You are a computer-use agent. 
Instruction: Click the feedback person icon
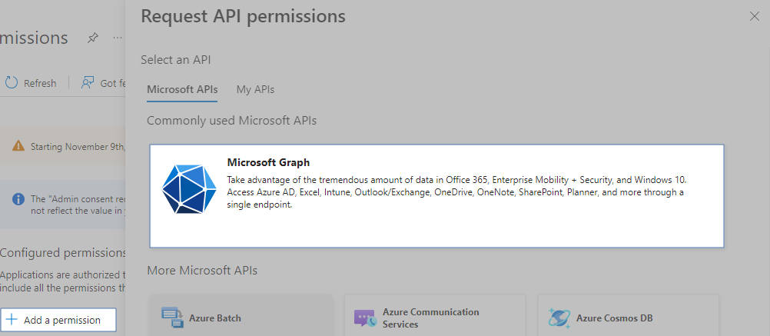(88, 83)
